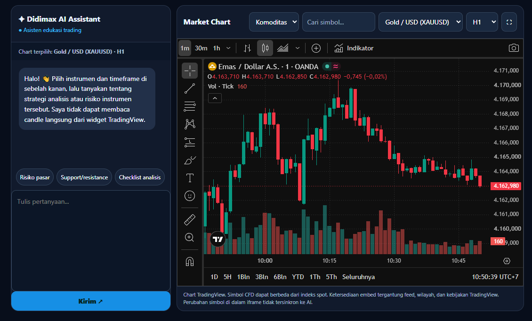Open the Gold / USD (XAUUSD) symbol dropdown
Image resolution: width=532 pixels, height=321 pixels.
[x=420, y=22]
